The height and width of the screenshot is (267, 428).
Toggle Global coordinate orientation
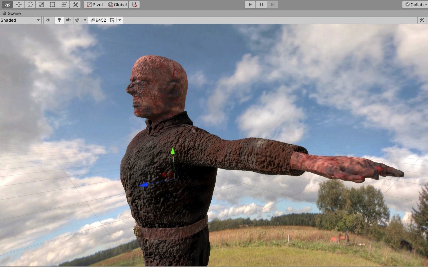tap(117, 5)
